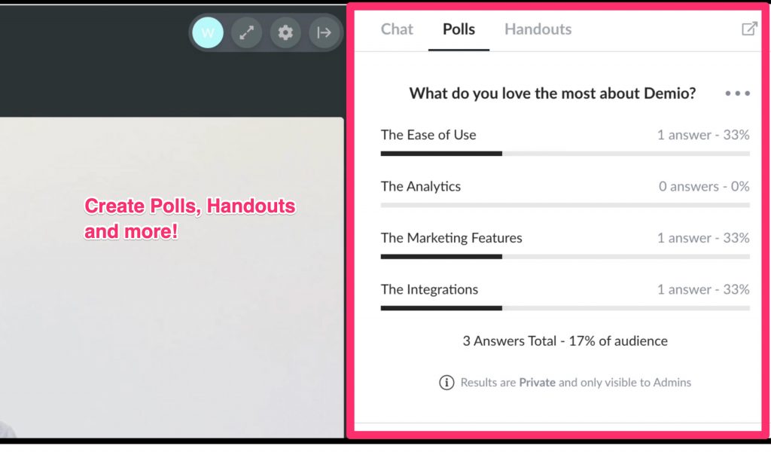Switch to the Chat tab
The width and height of the screenshot is (771, 455).
[x=397, y=29]
